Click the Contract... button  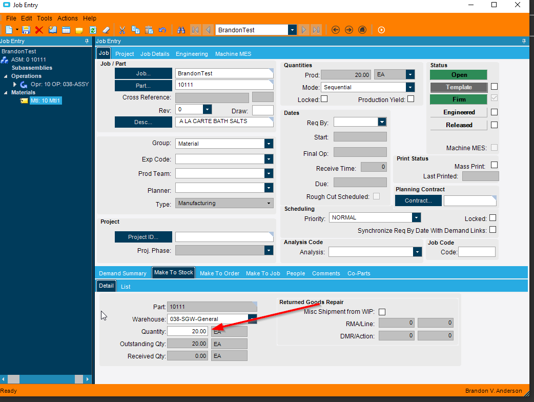(x=419, y=200)
